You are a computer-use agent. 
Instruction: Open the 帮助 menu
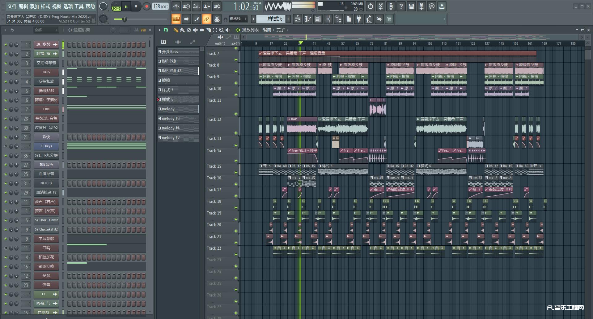[x=90, y=6]
